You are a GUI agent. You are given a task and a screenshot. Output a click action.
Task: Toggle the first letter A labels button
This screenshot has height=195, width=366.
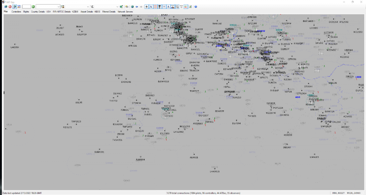[x=151, y=7]
